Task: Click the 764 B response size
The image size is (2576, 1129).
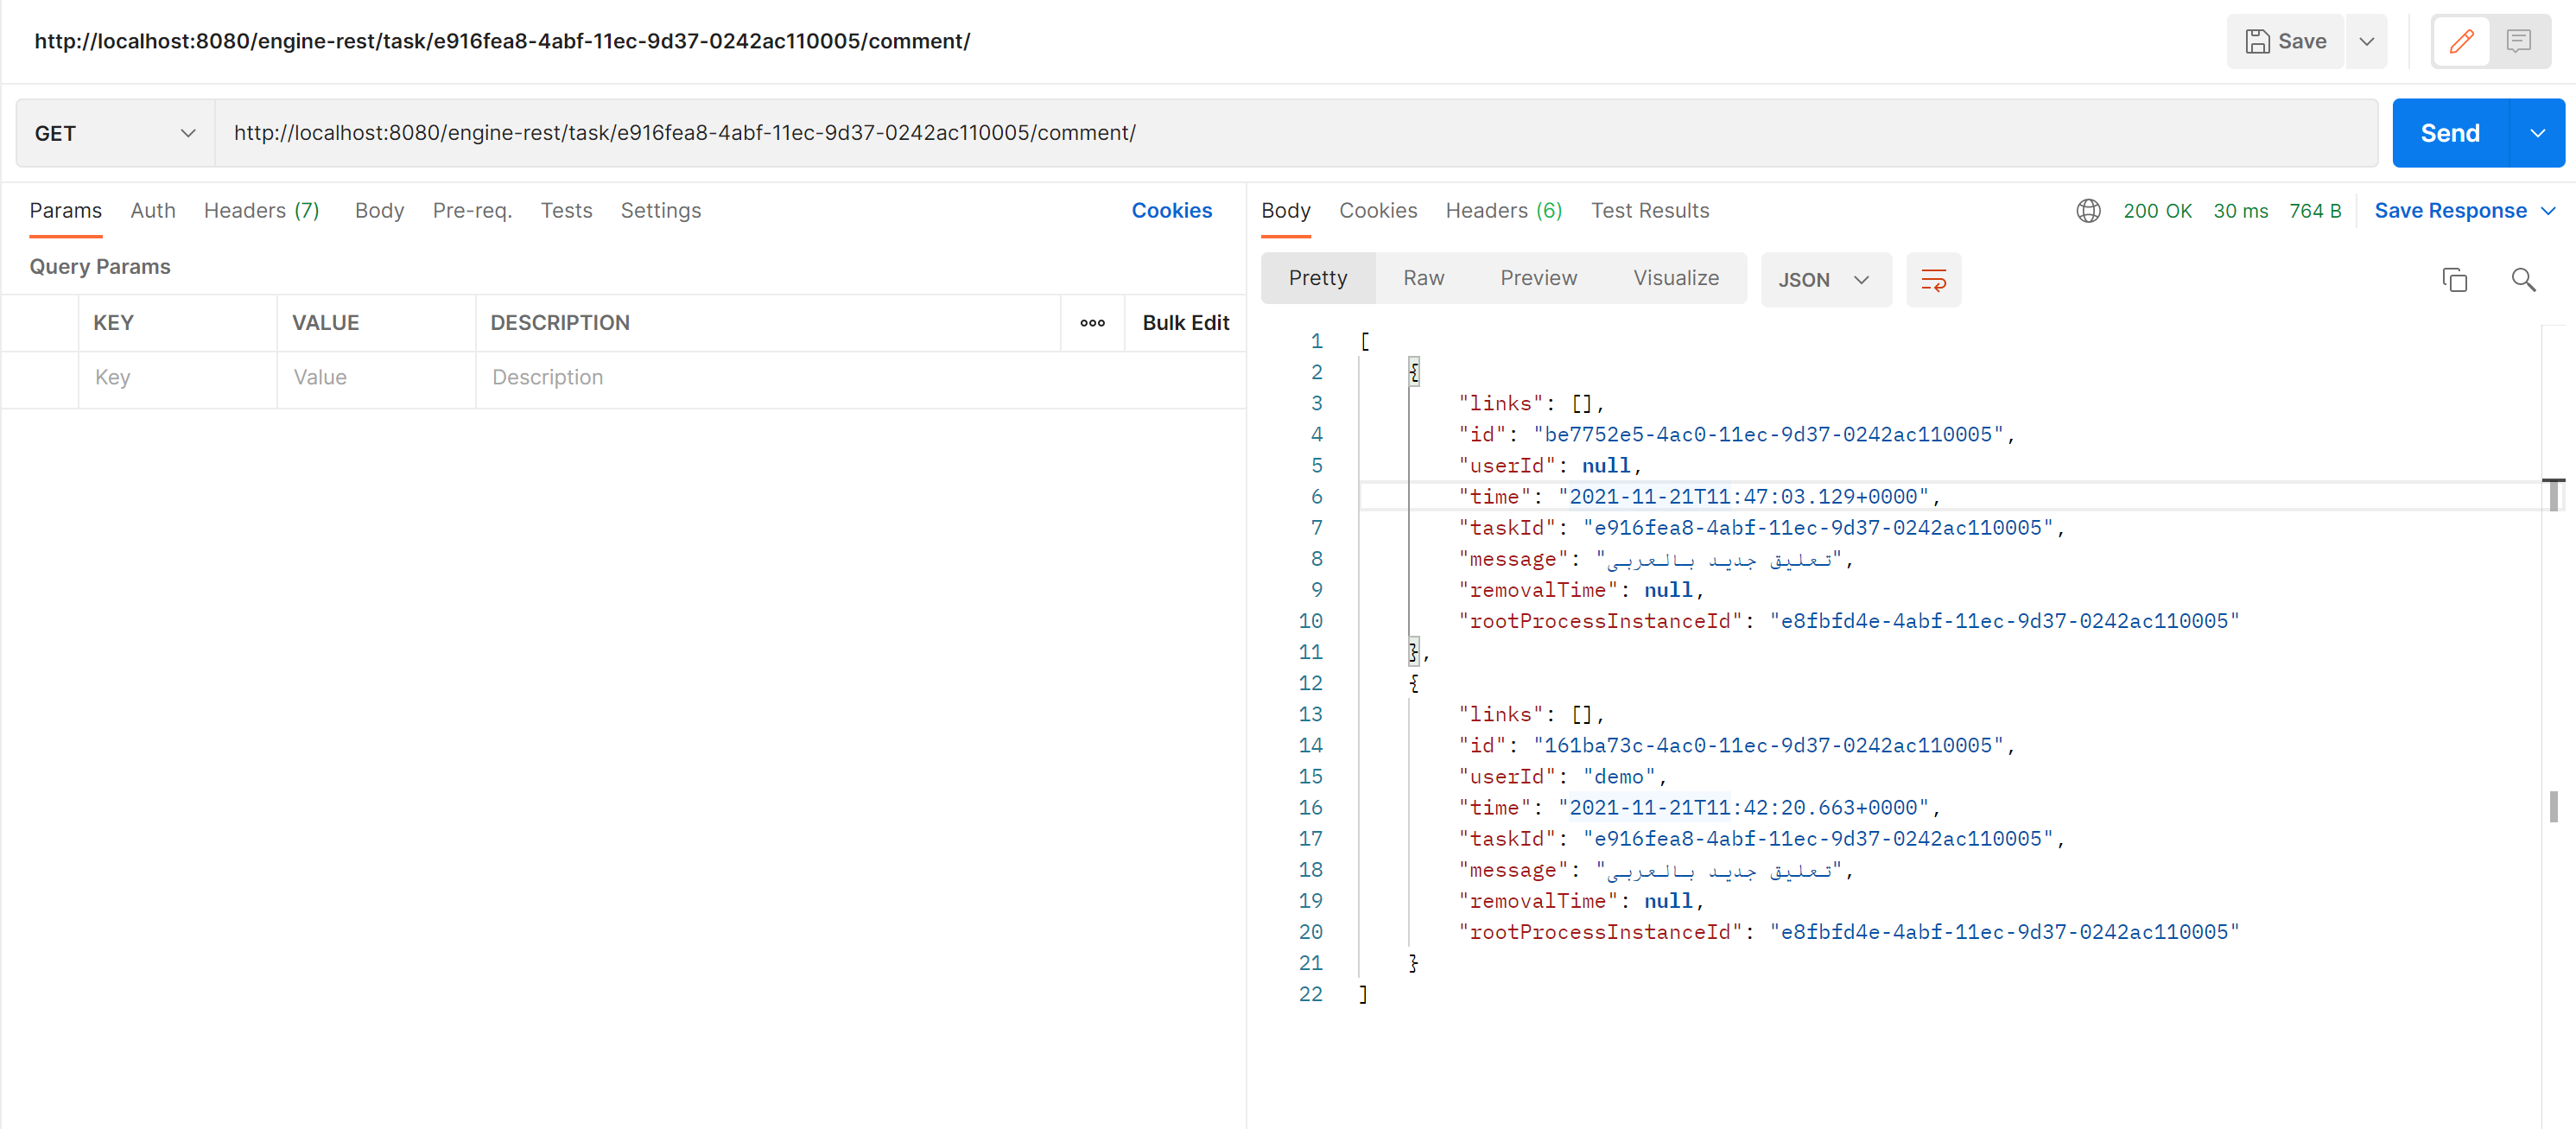Action: [2315, 211]
